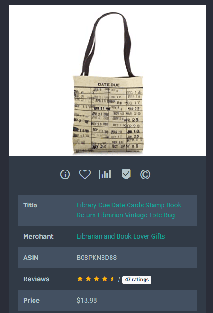
Task: Click the Title row label
Action: click(30, 205)
